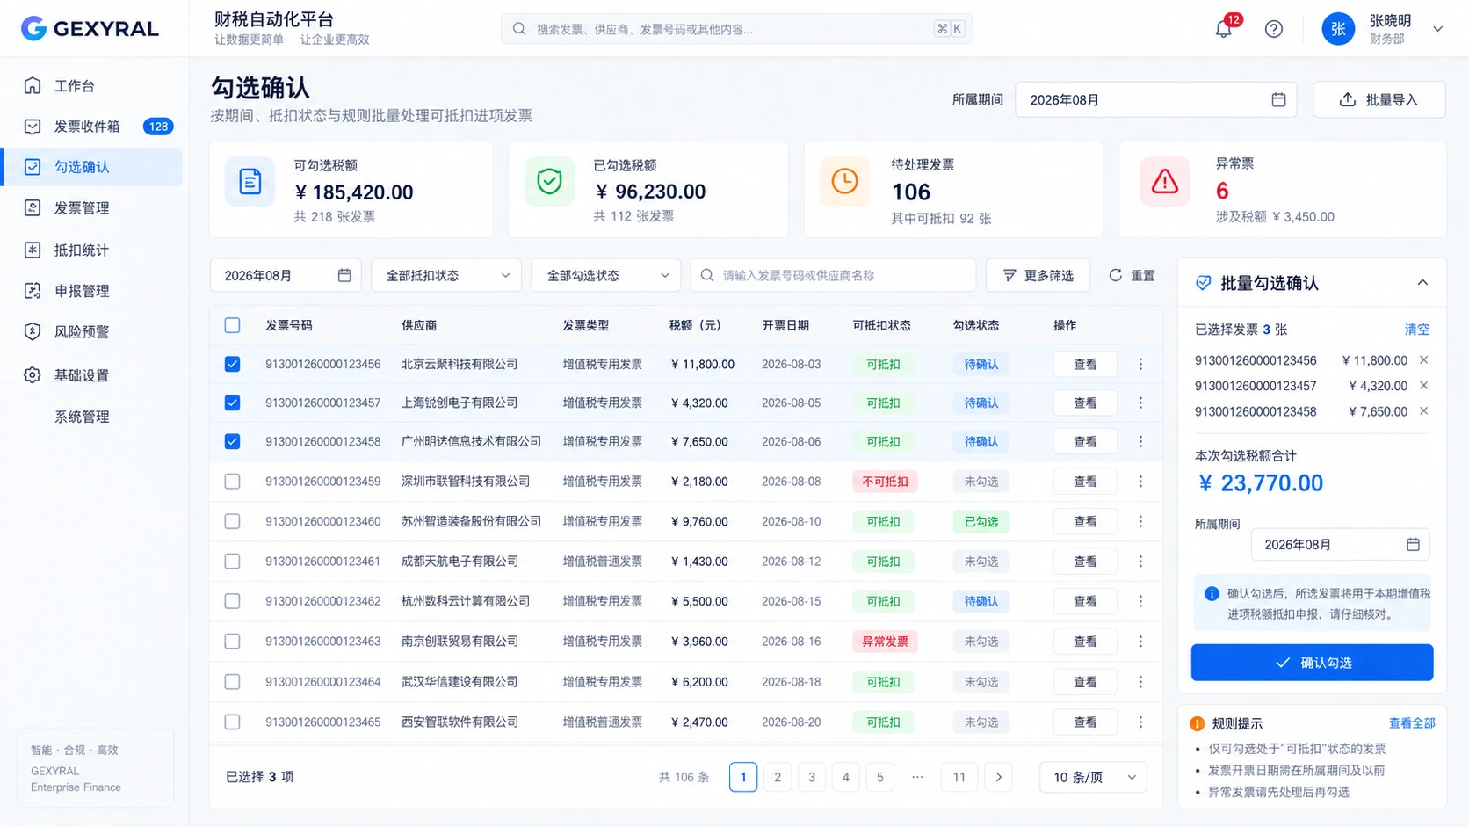1469x827 pixels.
Task: Click the 确认勾选 button
Action: click(1312, 663)
